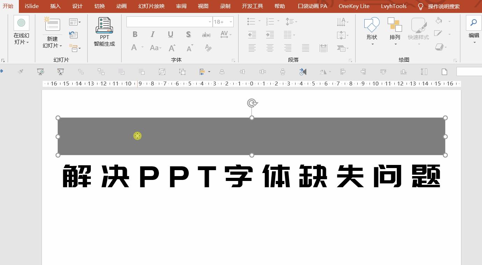Open the 幻灯片放映 ribbon tab
Image resolution: width=482 pixels, height=265 pixels.
pos(151,6)
